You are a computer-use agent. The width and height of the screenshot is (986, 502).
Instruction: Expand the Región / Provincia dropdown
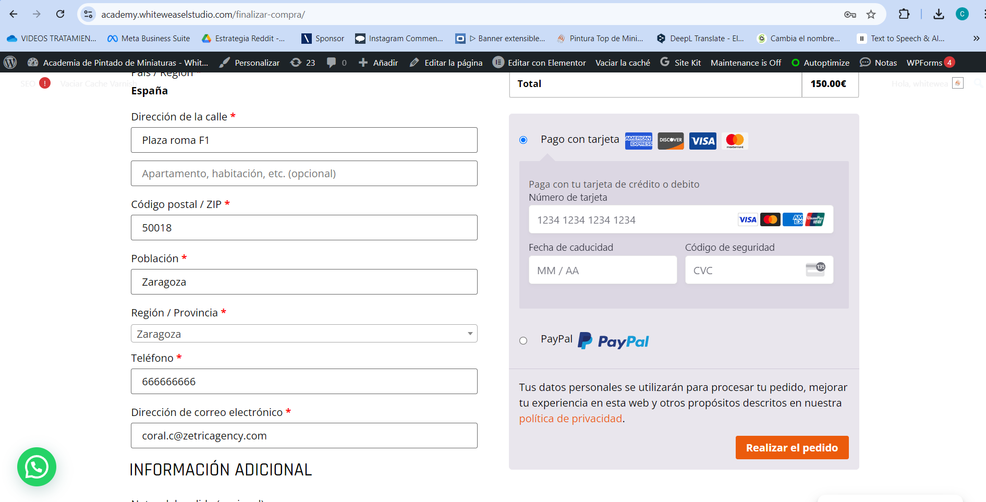[x=304, y=334]
